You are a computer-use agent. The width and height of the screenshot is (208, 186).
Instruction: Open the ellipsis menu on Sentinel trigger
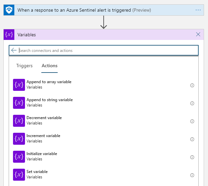(x=198, y=10)
